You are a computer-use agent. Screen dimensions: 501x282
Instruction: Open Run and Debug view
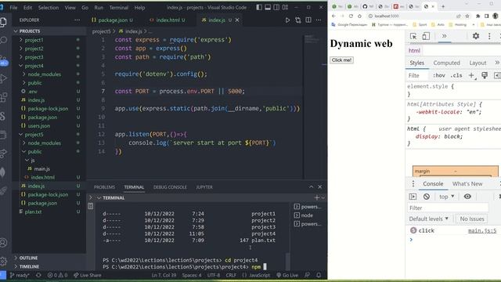click(x=4, y=78)
